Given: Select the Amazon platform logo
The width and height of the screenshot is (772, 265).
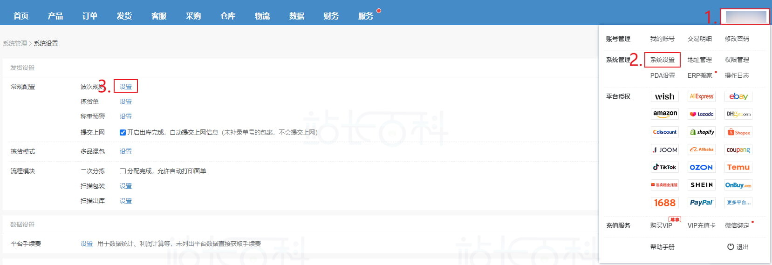Looking at the screenshot, I should click(664, 114).
